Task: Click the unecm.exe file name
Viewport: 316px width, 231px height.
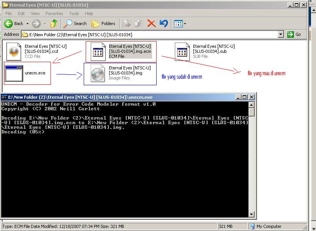Action: [35, 73]
